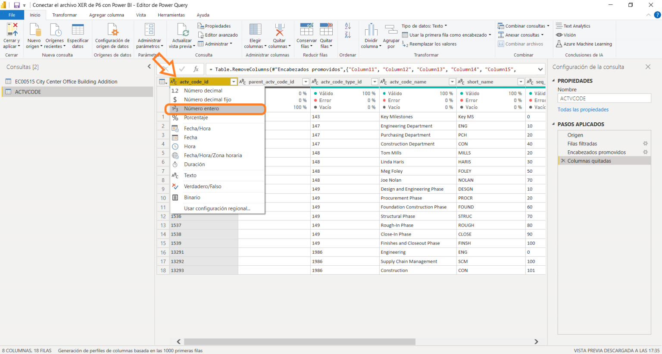
Task: Click Administrar parámetros in the ribbon
Action: (149, 35)
